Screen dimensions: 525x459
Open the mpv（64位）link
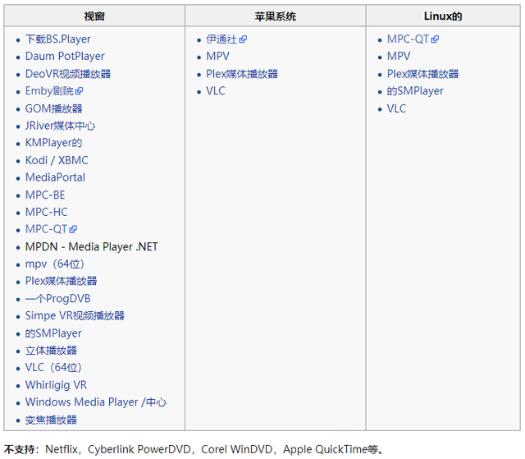(55, 264)
